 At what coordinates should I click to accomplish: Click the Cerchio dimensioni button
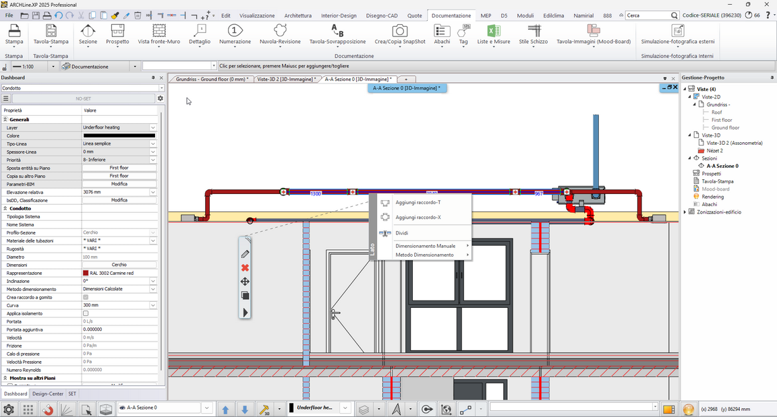tap(119, 265)
